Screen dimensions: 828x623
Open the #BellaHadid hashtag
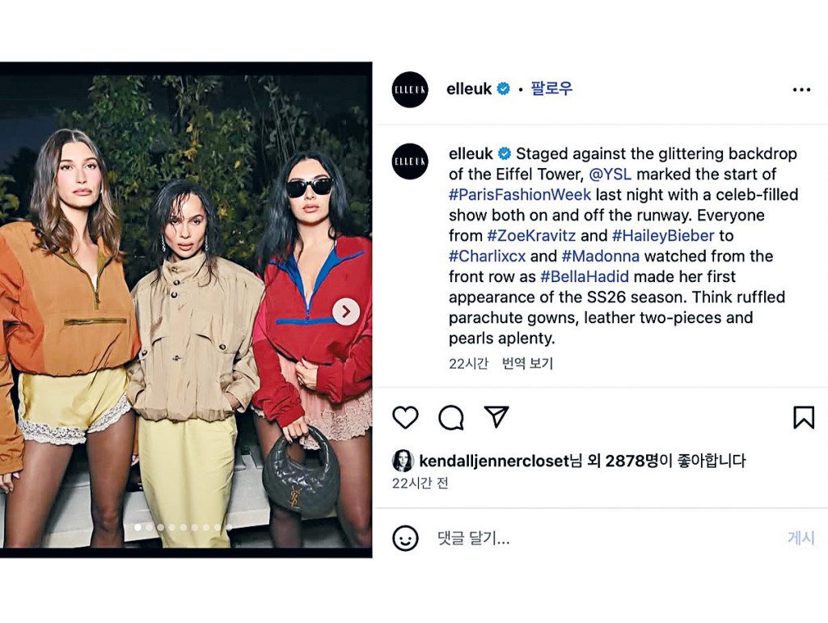point(585,276)
